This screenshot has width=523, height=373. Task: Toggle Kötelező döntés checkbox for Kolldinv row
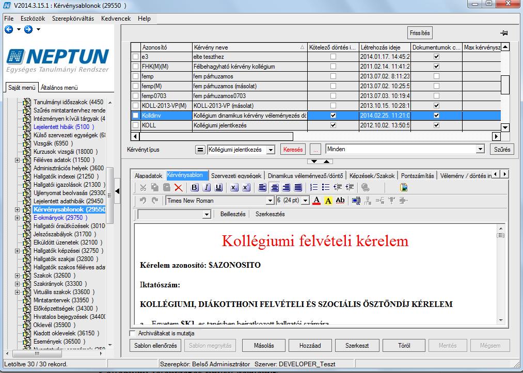(333, 116)
